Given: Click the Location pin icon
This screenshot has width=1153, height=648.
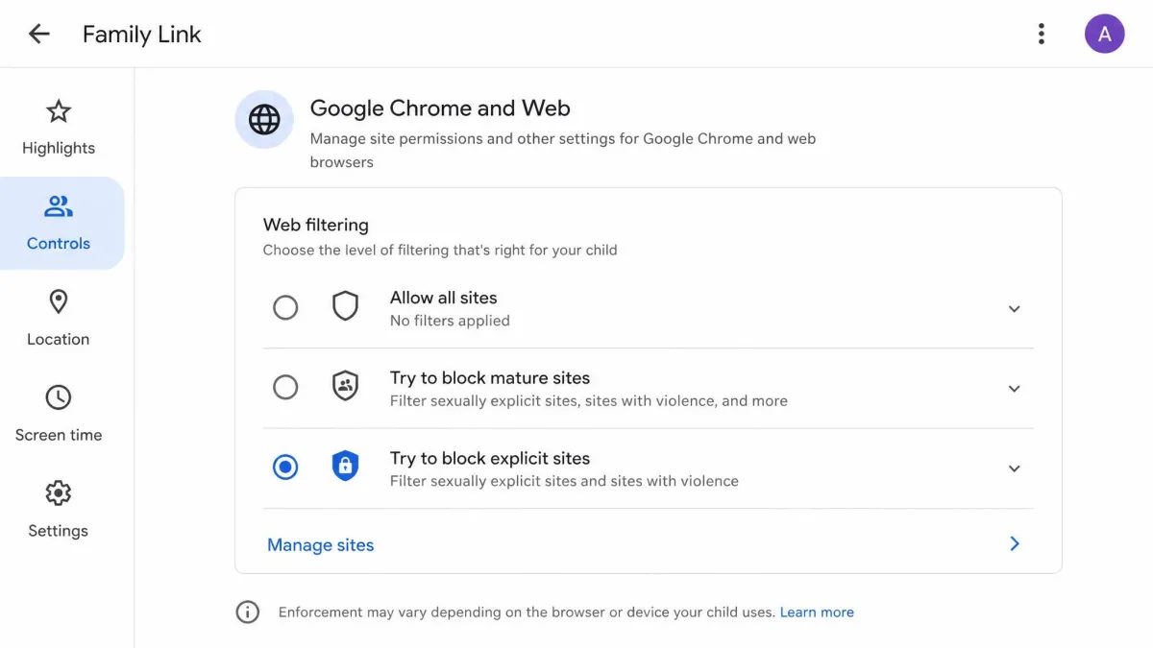Looking at the screenshot, I should pyautogui.click(x=59, y=302).
